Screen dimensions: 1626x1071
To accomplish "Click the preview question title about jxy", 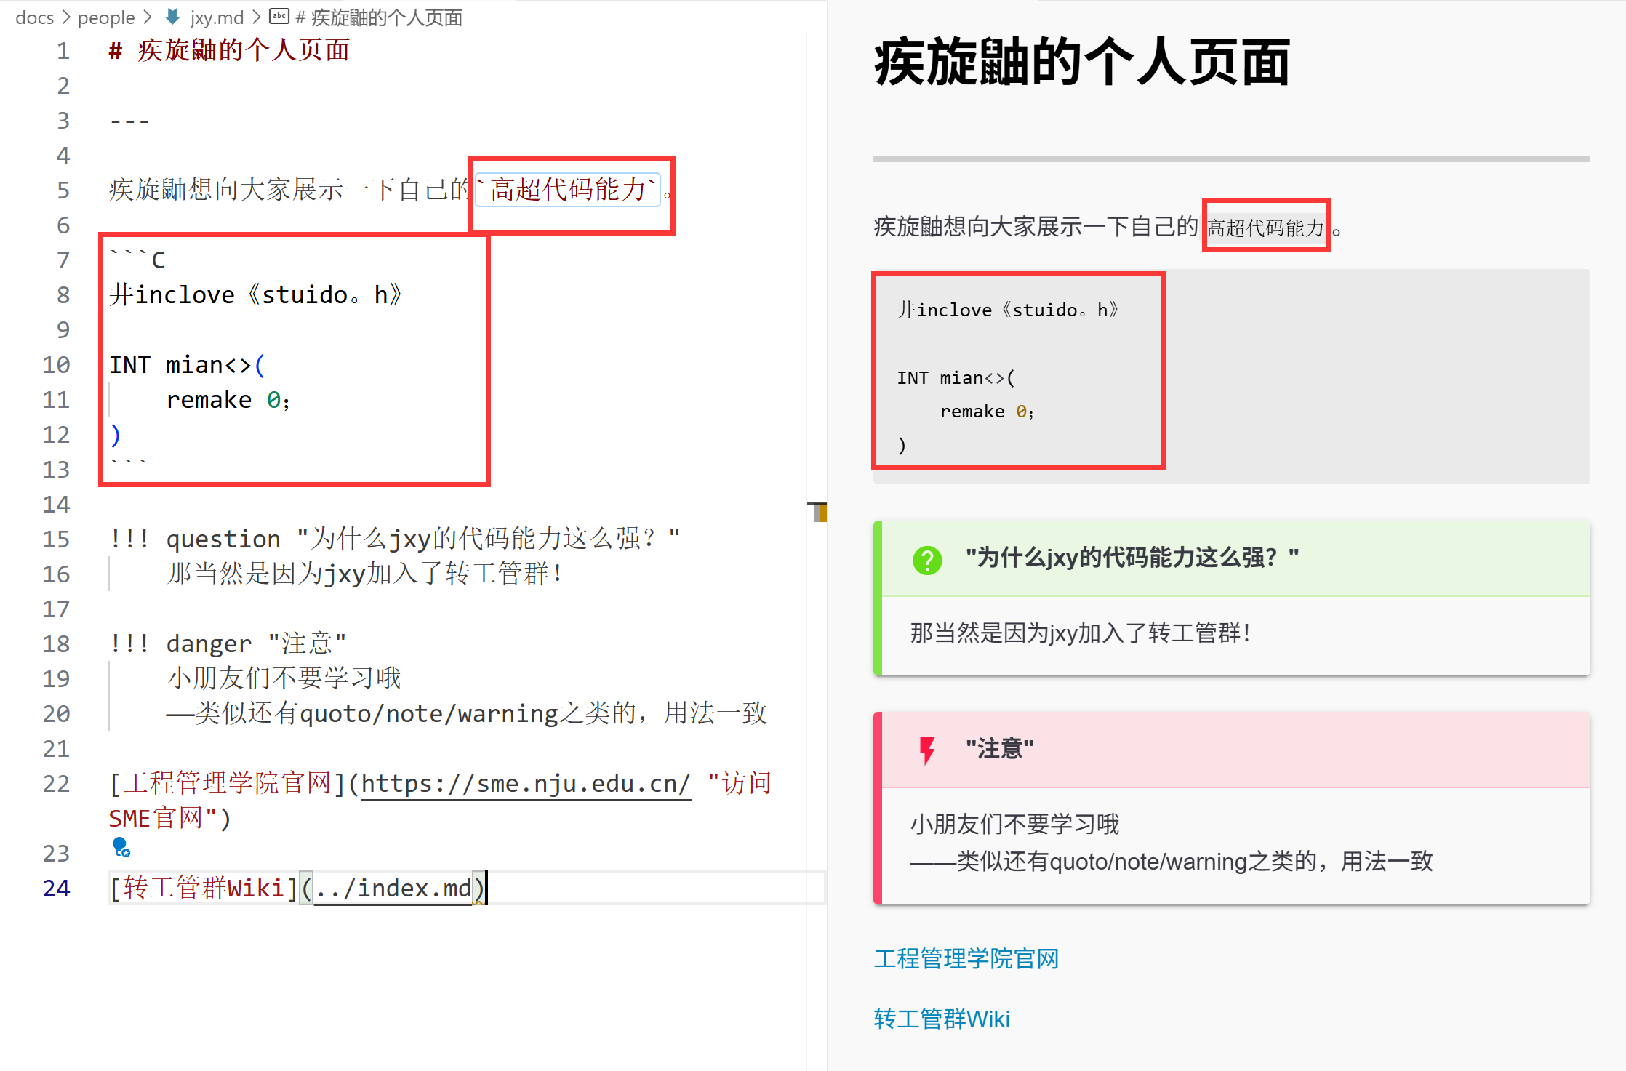I will point(1132,558).
